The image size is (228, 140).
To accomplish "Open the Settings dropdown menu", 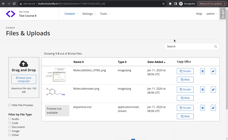I will click(x=89, y=14).
